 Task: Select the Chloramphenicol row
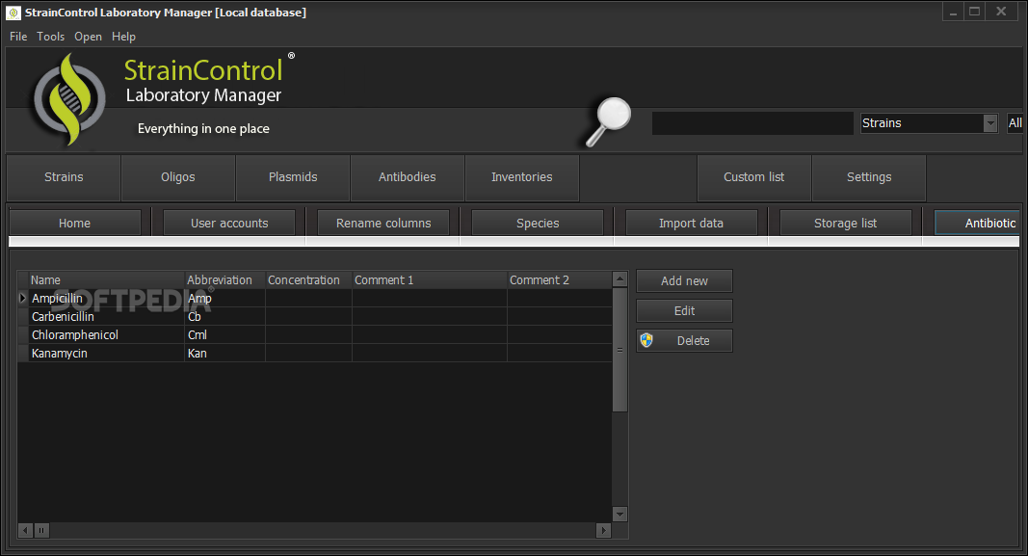point(315,335)
